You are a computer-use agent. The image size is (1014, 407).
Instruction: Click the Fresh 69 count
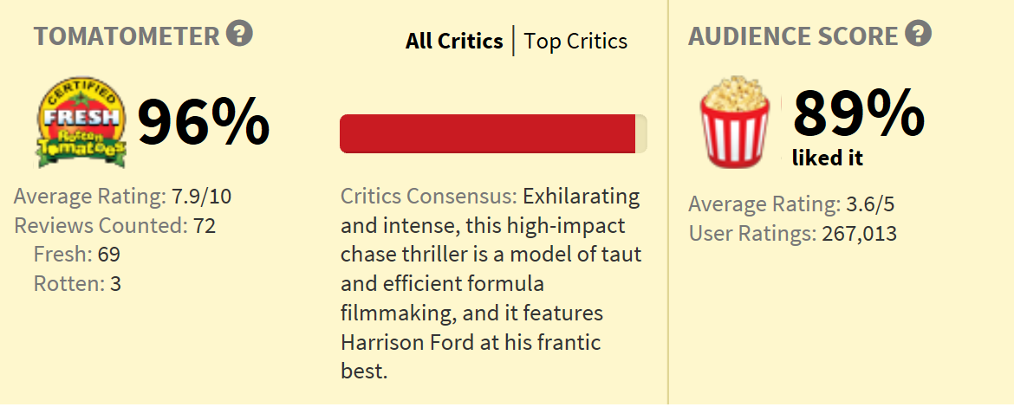coord(77,255)
